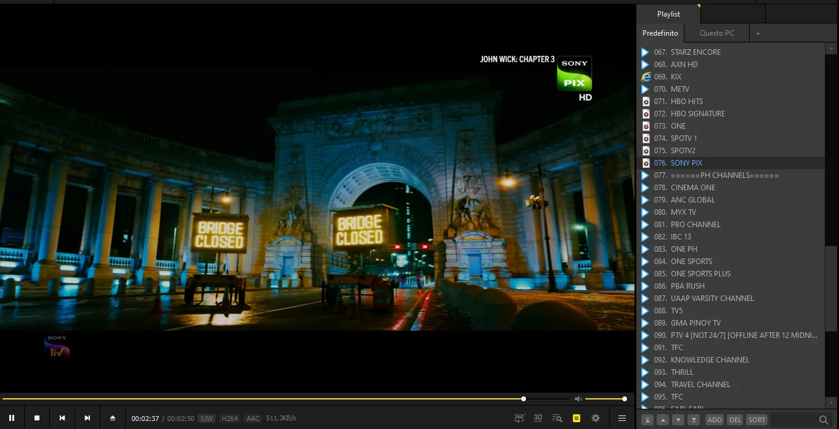Stop the video playback
The width and height of the screenshot is (839, 429).
[37, 418]
